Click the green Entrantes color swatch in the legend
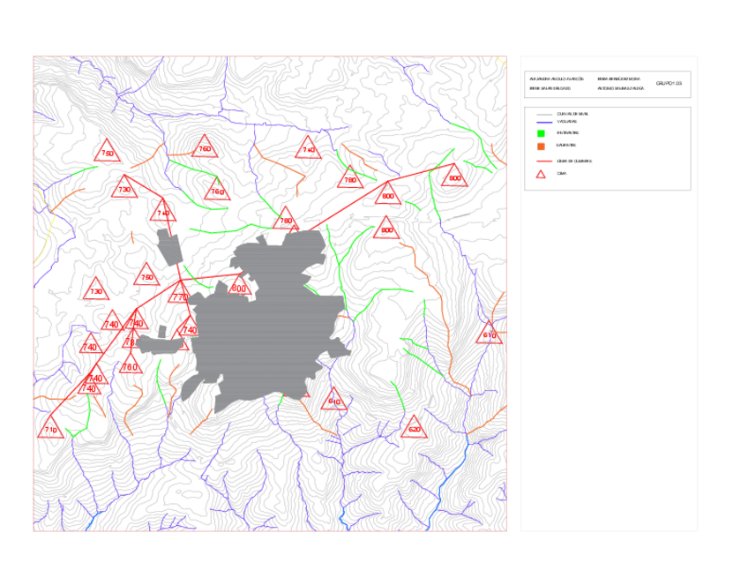The height and width of the screenshot is (578, 748). [x=539, y=133]
